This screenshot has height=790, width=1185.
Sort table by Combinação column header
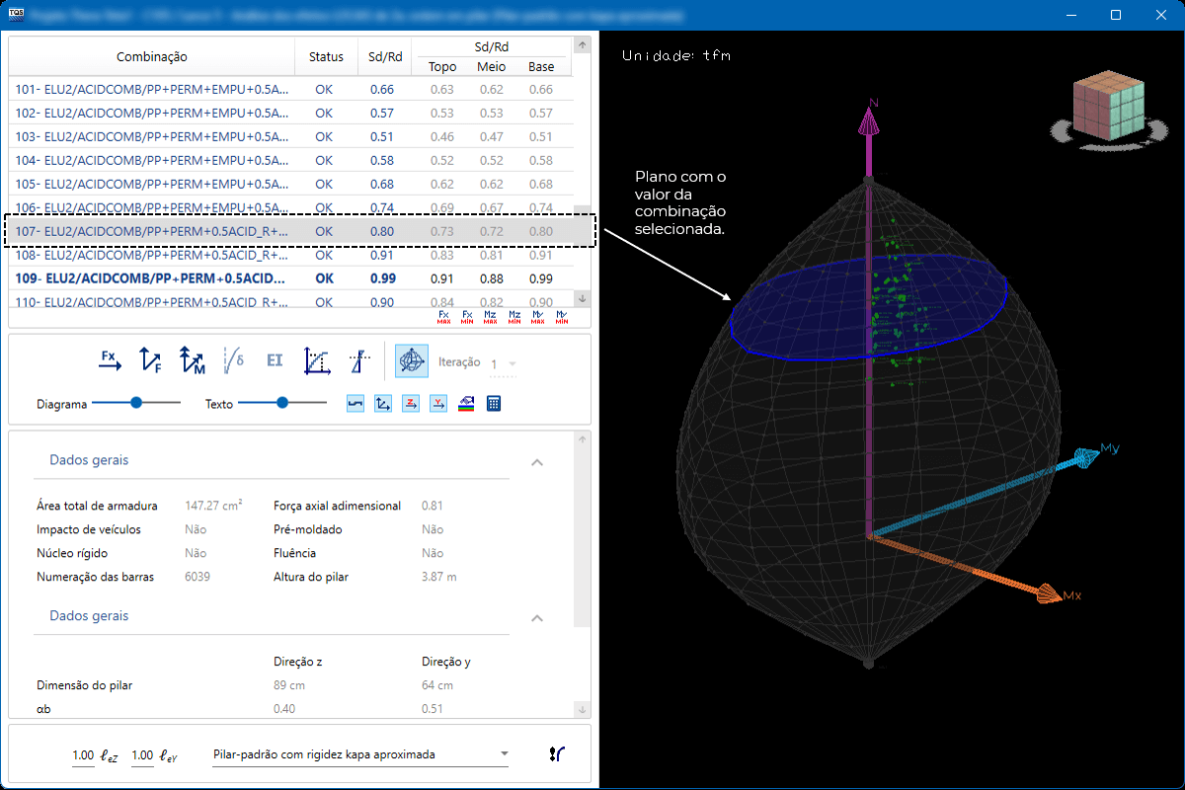[x=152, y=57]
